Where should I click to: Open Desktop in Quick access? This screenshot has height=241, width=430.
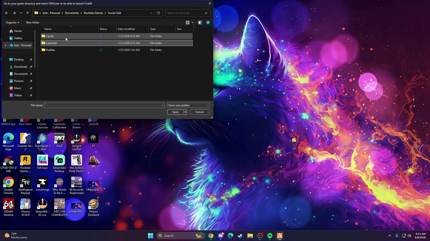pos(19,60)
